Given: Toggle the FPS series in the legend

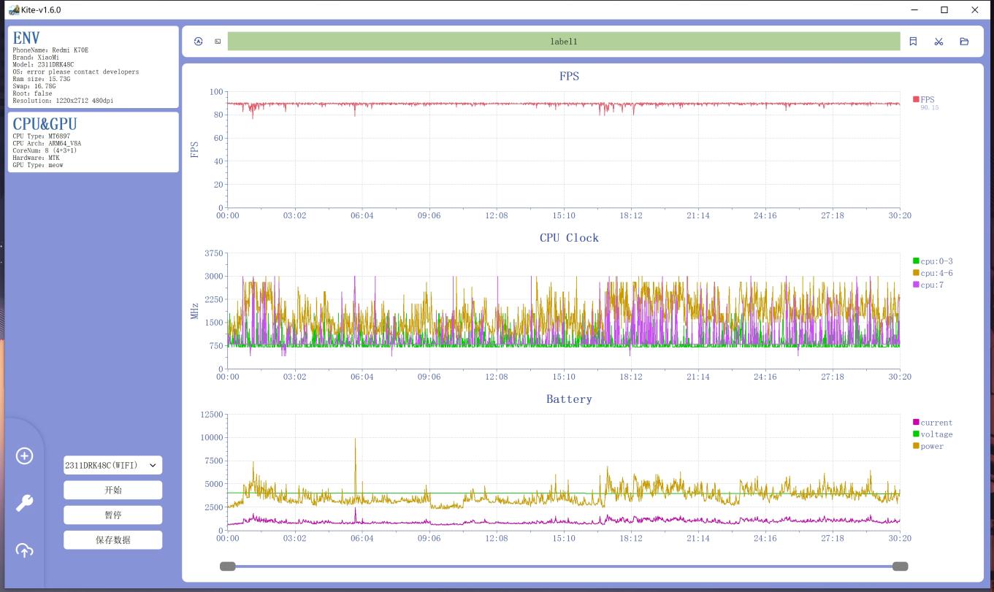Looking at the screenshot, I should pyautogui.click(x=926, y=99).
